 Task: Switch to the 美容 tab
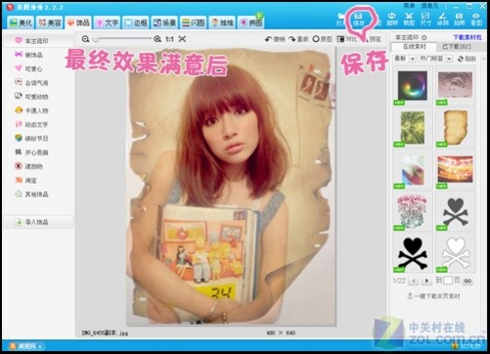50,22
